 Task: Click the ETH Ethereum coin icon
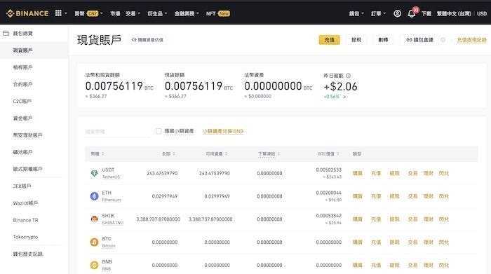[x=94, y=196]
